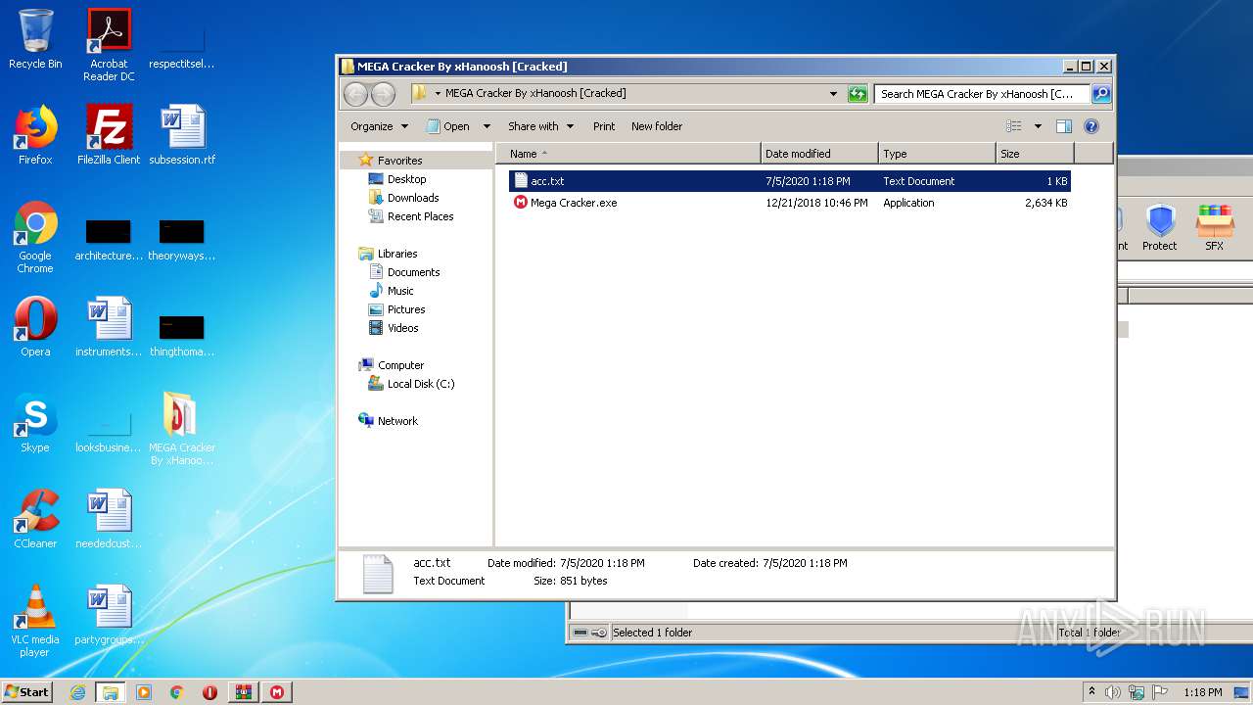Open Internet Explorer from taskbar

(x=77, y=692)
